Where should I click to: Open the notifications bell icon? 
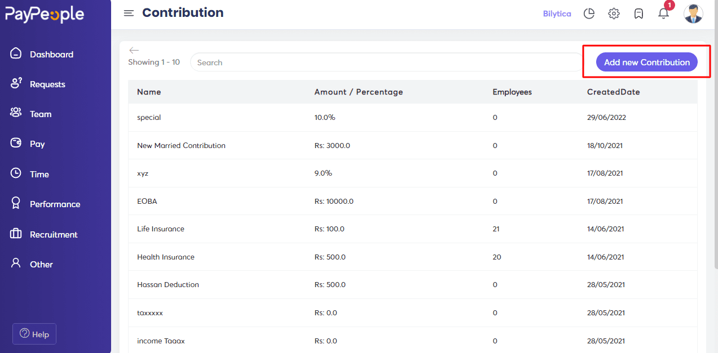coord(664,14)
